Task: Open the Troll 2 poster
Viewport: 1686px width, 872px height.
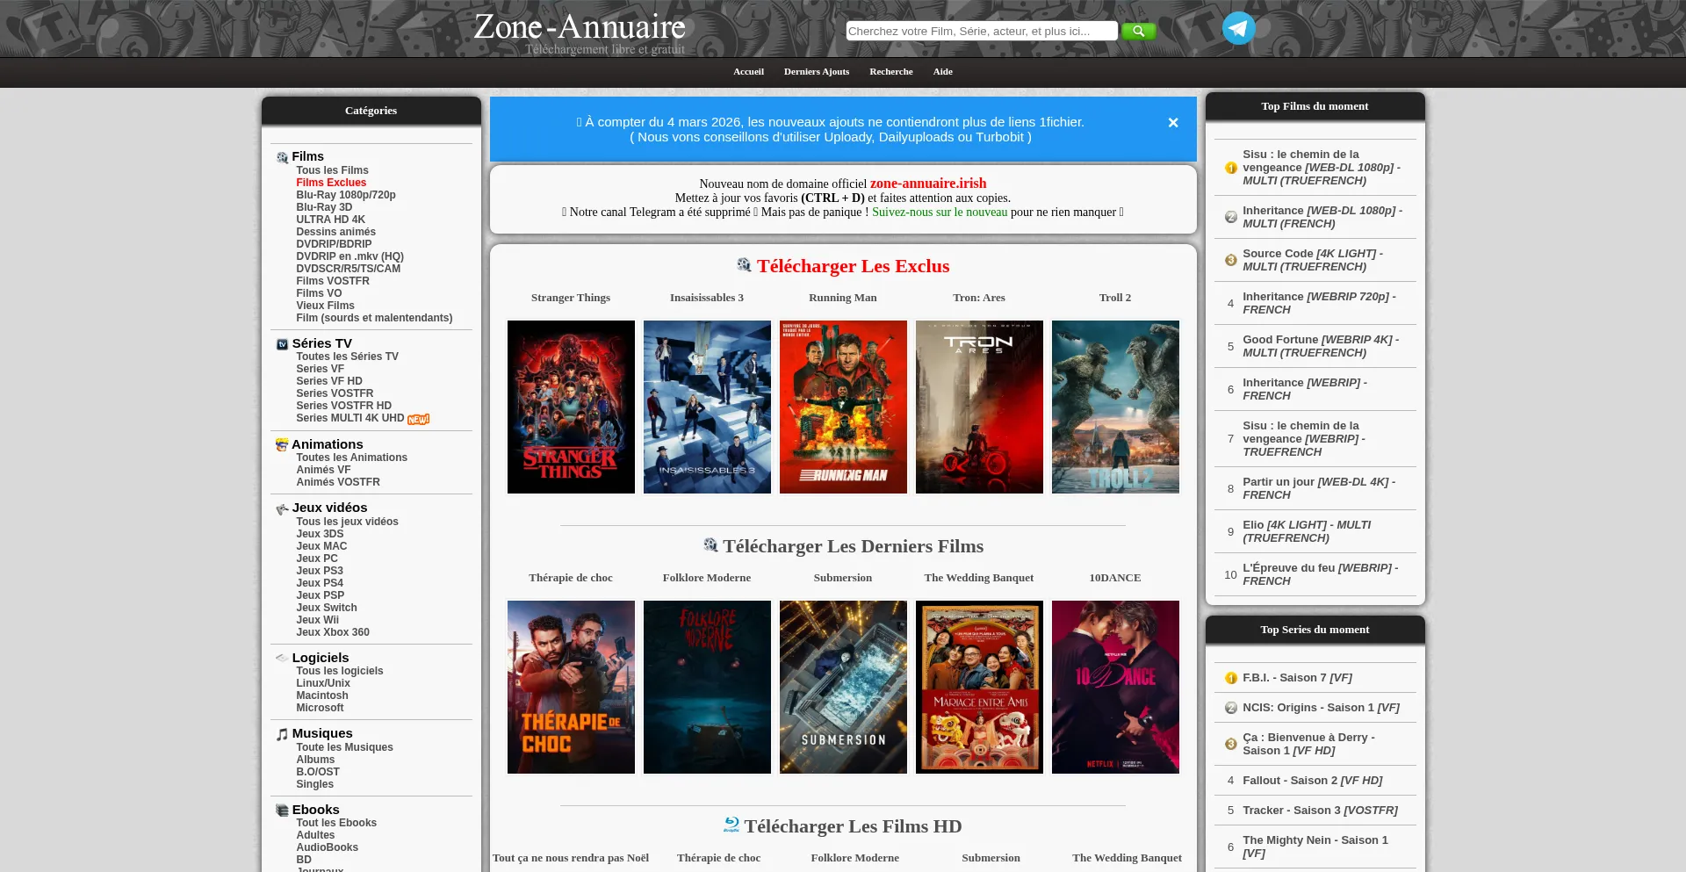Action: point(1115,407)
